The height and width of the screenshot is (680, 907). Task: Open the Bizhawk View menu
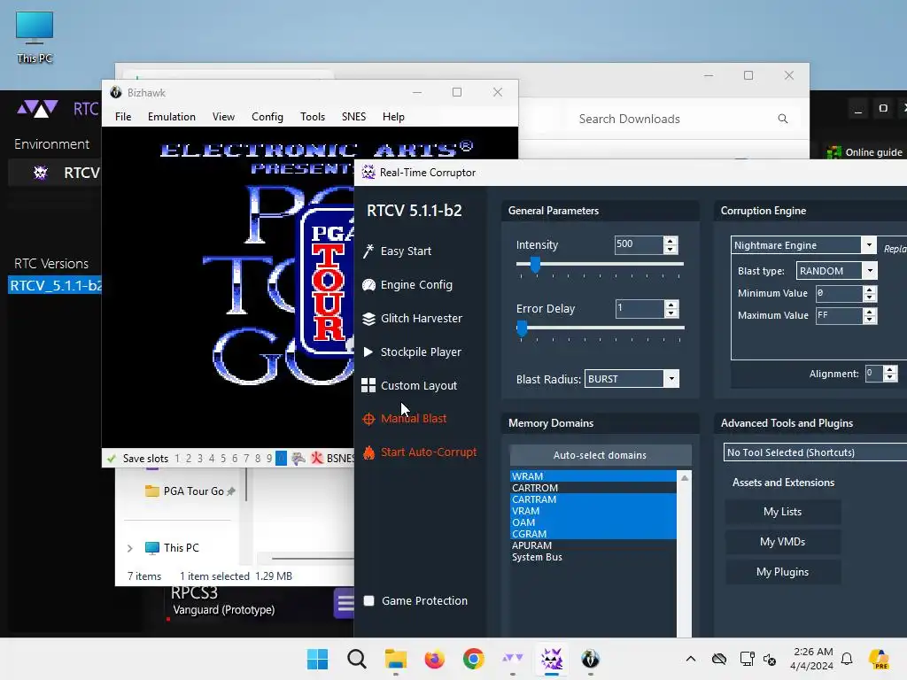click(223, 117)
